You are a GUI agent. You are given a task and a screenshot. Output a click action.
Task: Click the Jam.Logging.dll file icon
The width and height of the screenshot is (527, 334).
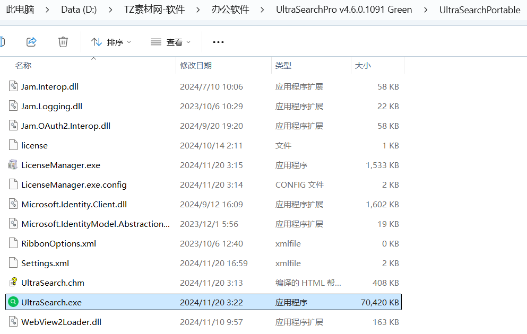point(13,106)
